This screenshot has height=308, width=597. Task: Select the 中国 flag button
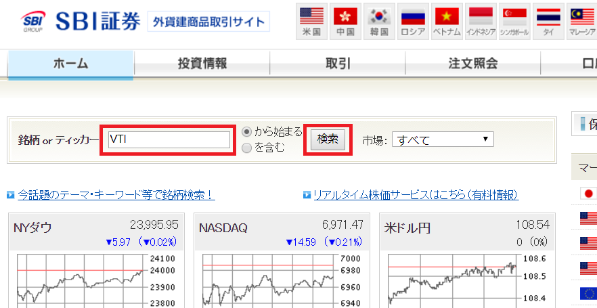[x=345, y=21]
